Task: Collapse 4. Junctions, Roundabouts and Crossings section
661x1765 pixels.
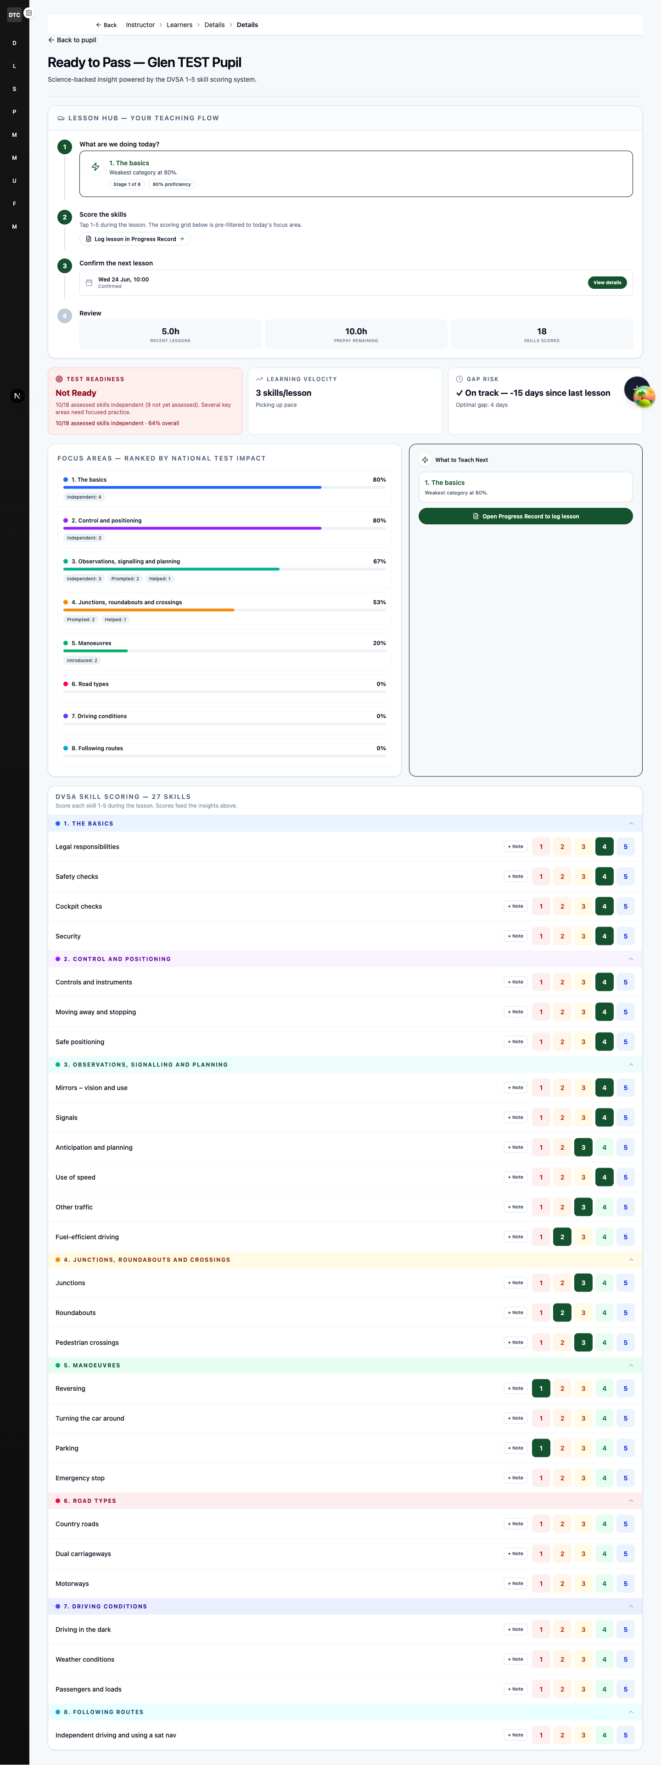Action: pyautogui.click(x=631, y=1260)
